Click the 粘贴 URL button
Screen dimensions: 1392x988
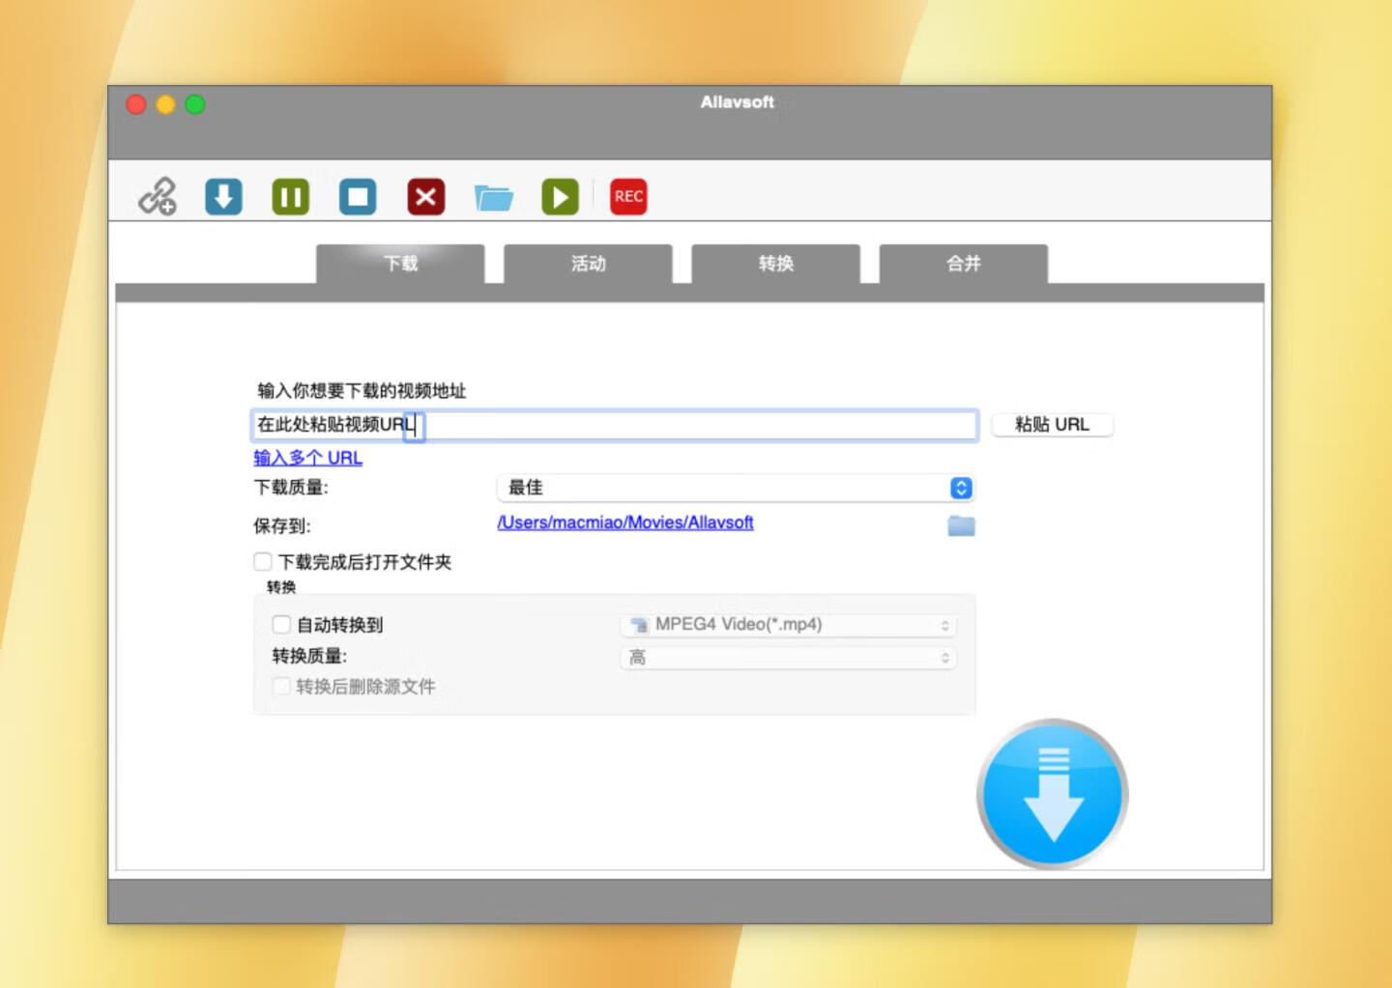pyautogui.click(x=1052, y=424)
